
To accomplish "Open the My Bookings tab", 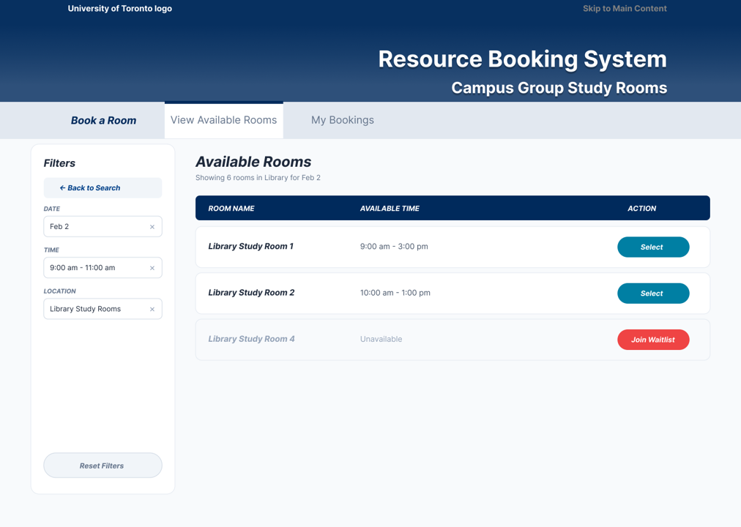I will coord(342,120).
